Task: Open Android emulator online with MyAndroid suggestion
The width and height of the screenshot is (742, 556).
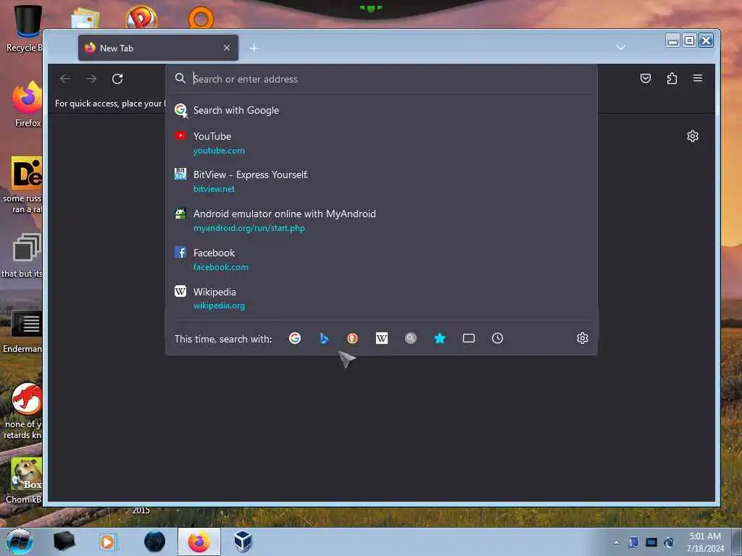Action: (381, 220)
